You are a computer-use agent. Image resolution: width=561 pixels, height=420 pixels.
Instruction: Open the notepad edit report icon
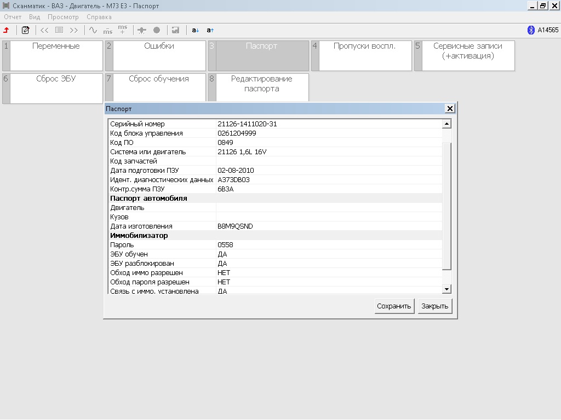point(25,31)
